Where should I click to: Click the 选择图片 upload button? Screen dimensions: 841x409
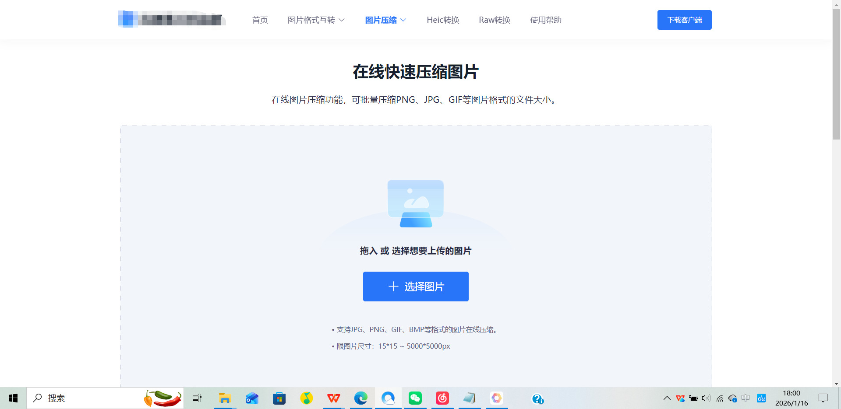tap(415, 287)
